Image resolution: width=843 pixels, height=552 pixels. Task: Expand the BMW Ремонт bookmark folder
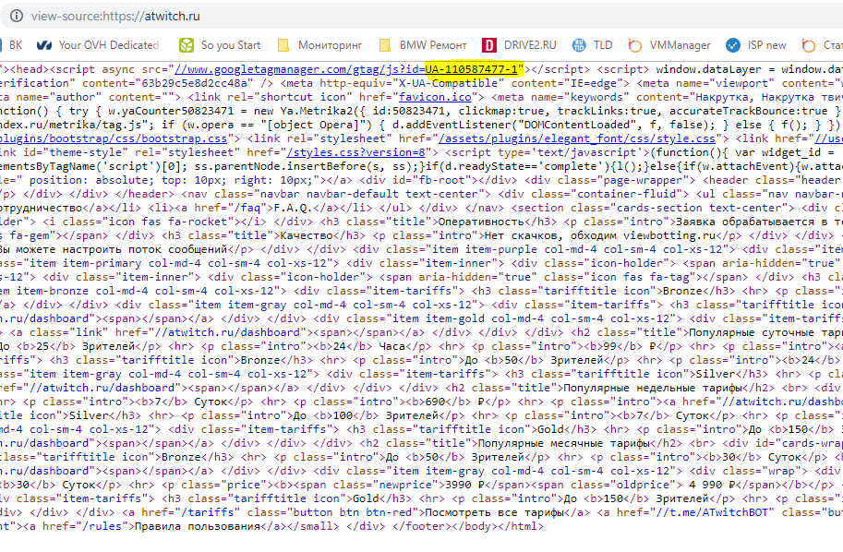click(x=424, y=44)
